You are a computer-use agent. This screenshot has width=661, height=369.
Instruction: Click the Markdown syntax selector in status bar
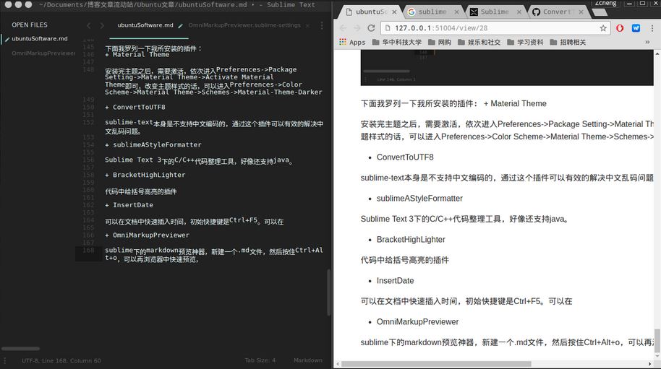tap(307, 360)
